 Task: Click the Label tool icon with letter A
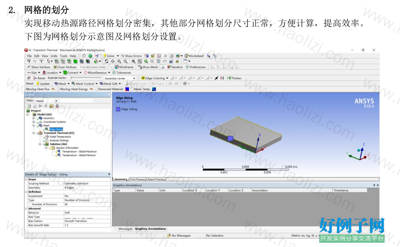pos(171,56)
